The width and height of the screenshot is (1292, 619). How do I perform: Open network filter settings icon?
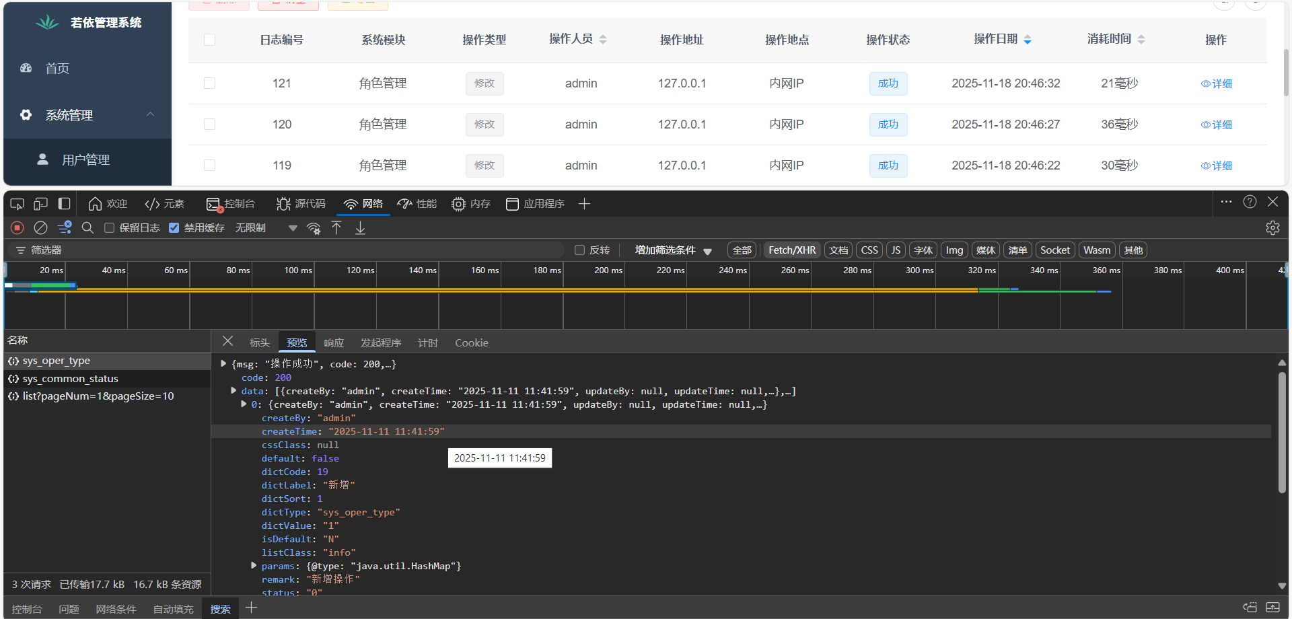pos(65,228)
